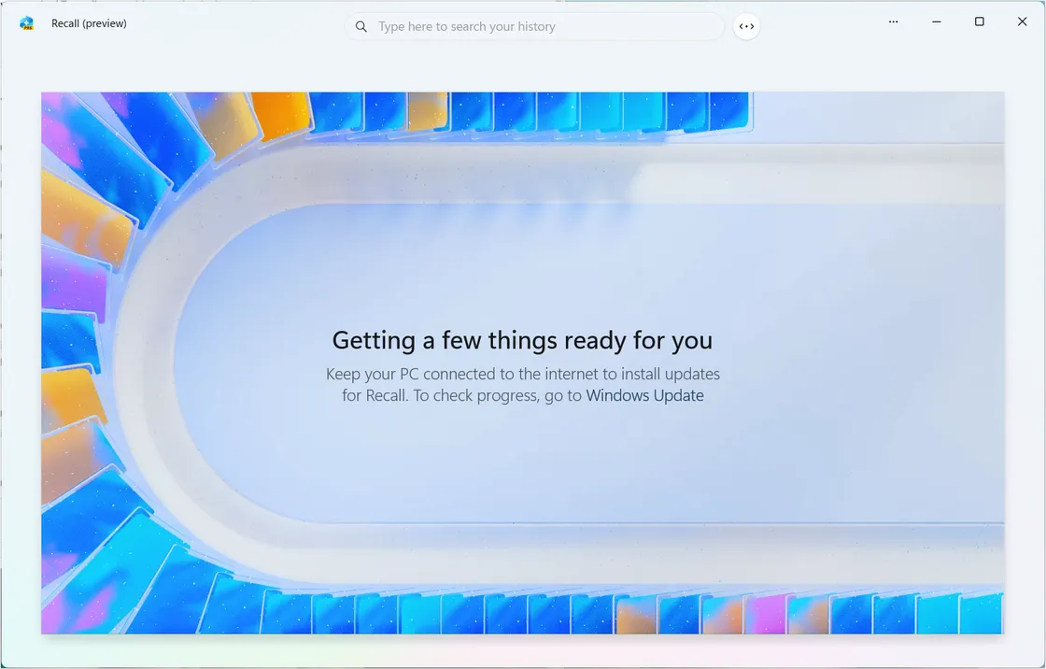1046x669 pixels.
Task: Open Windows Update to check progress
Action: coord(644,395)
